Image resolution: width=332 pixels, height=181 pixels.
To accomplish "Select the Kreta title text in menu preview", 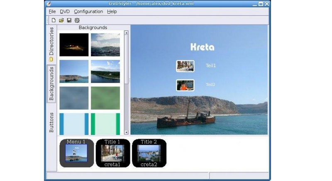I will [203, 47].
